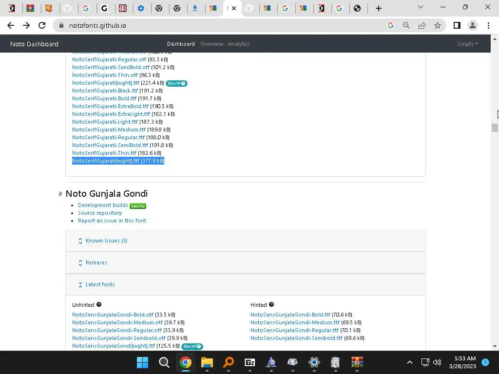The width and height of the screenshot is (499, 374).
Task: Download hinted NotoSansGunjalaGondi-Semibold.ttf
Action: click(297, 338)
